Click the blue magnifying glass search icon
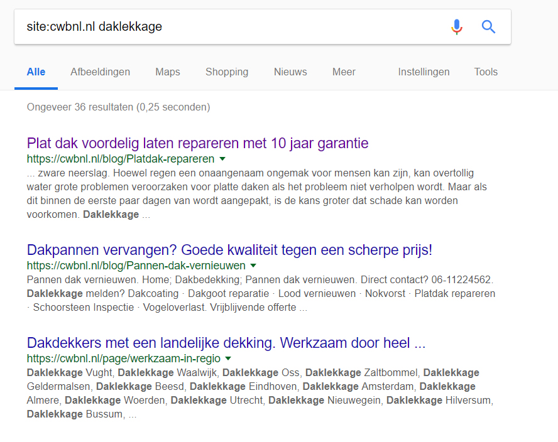This screenshot has width=558, height=442. [488, 26]
